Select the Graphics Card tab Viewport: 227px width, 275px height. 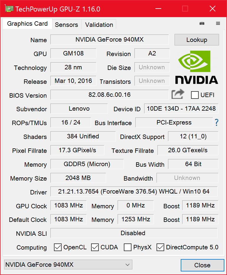click(27, 24)
